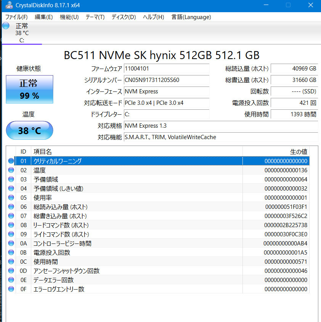The height and width of the screenshot is (322, 321).
Task: Click the 正常 99% health status button
Action: coord(29,90)
